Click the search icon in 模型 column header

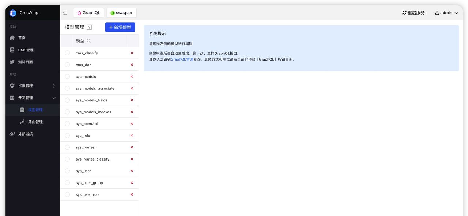pos(88,41)
